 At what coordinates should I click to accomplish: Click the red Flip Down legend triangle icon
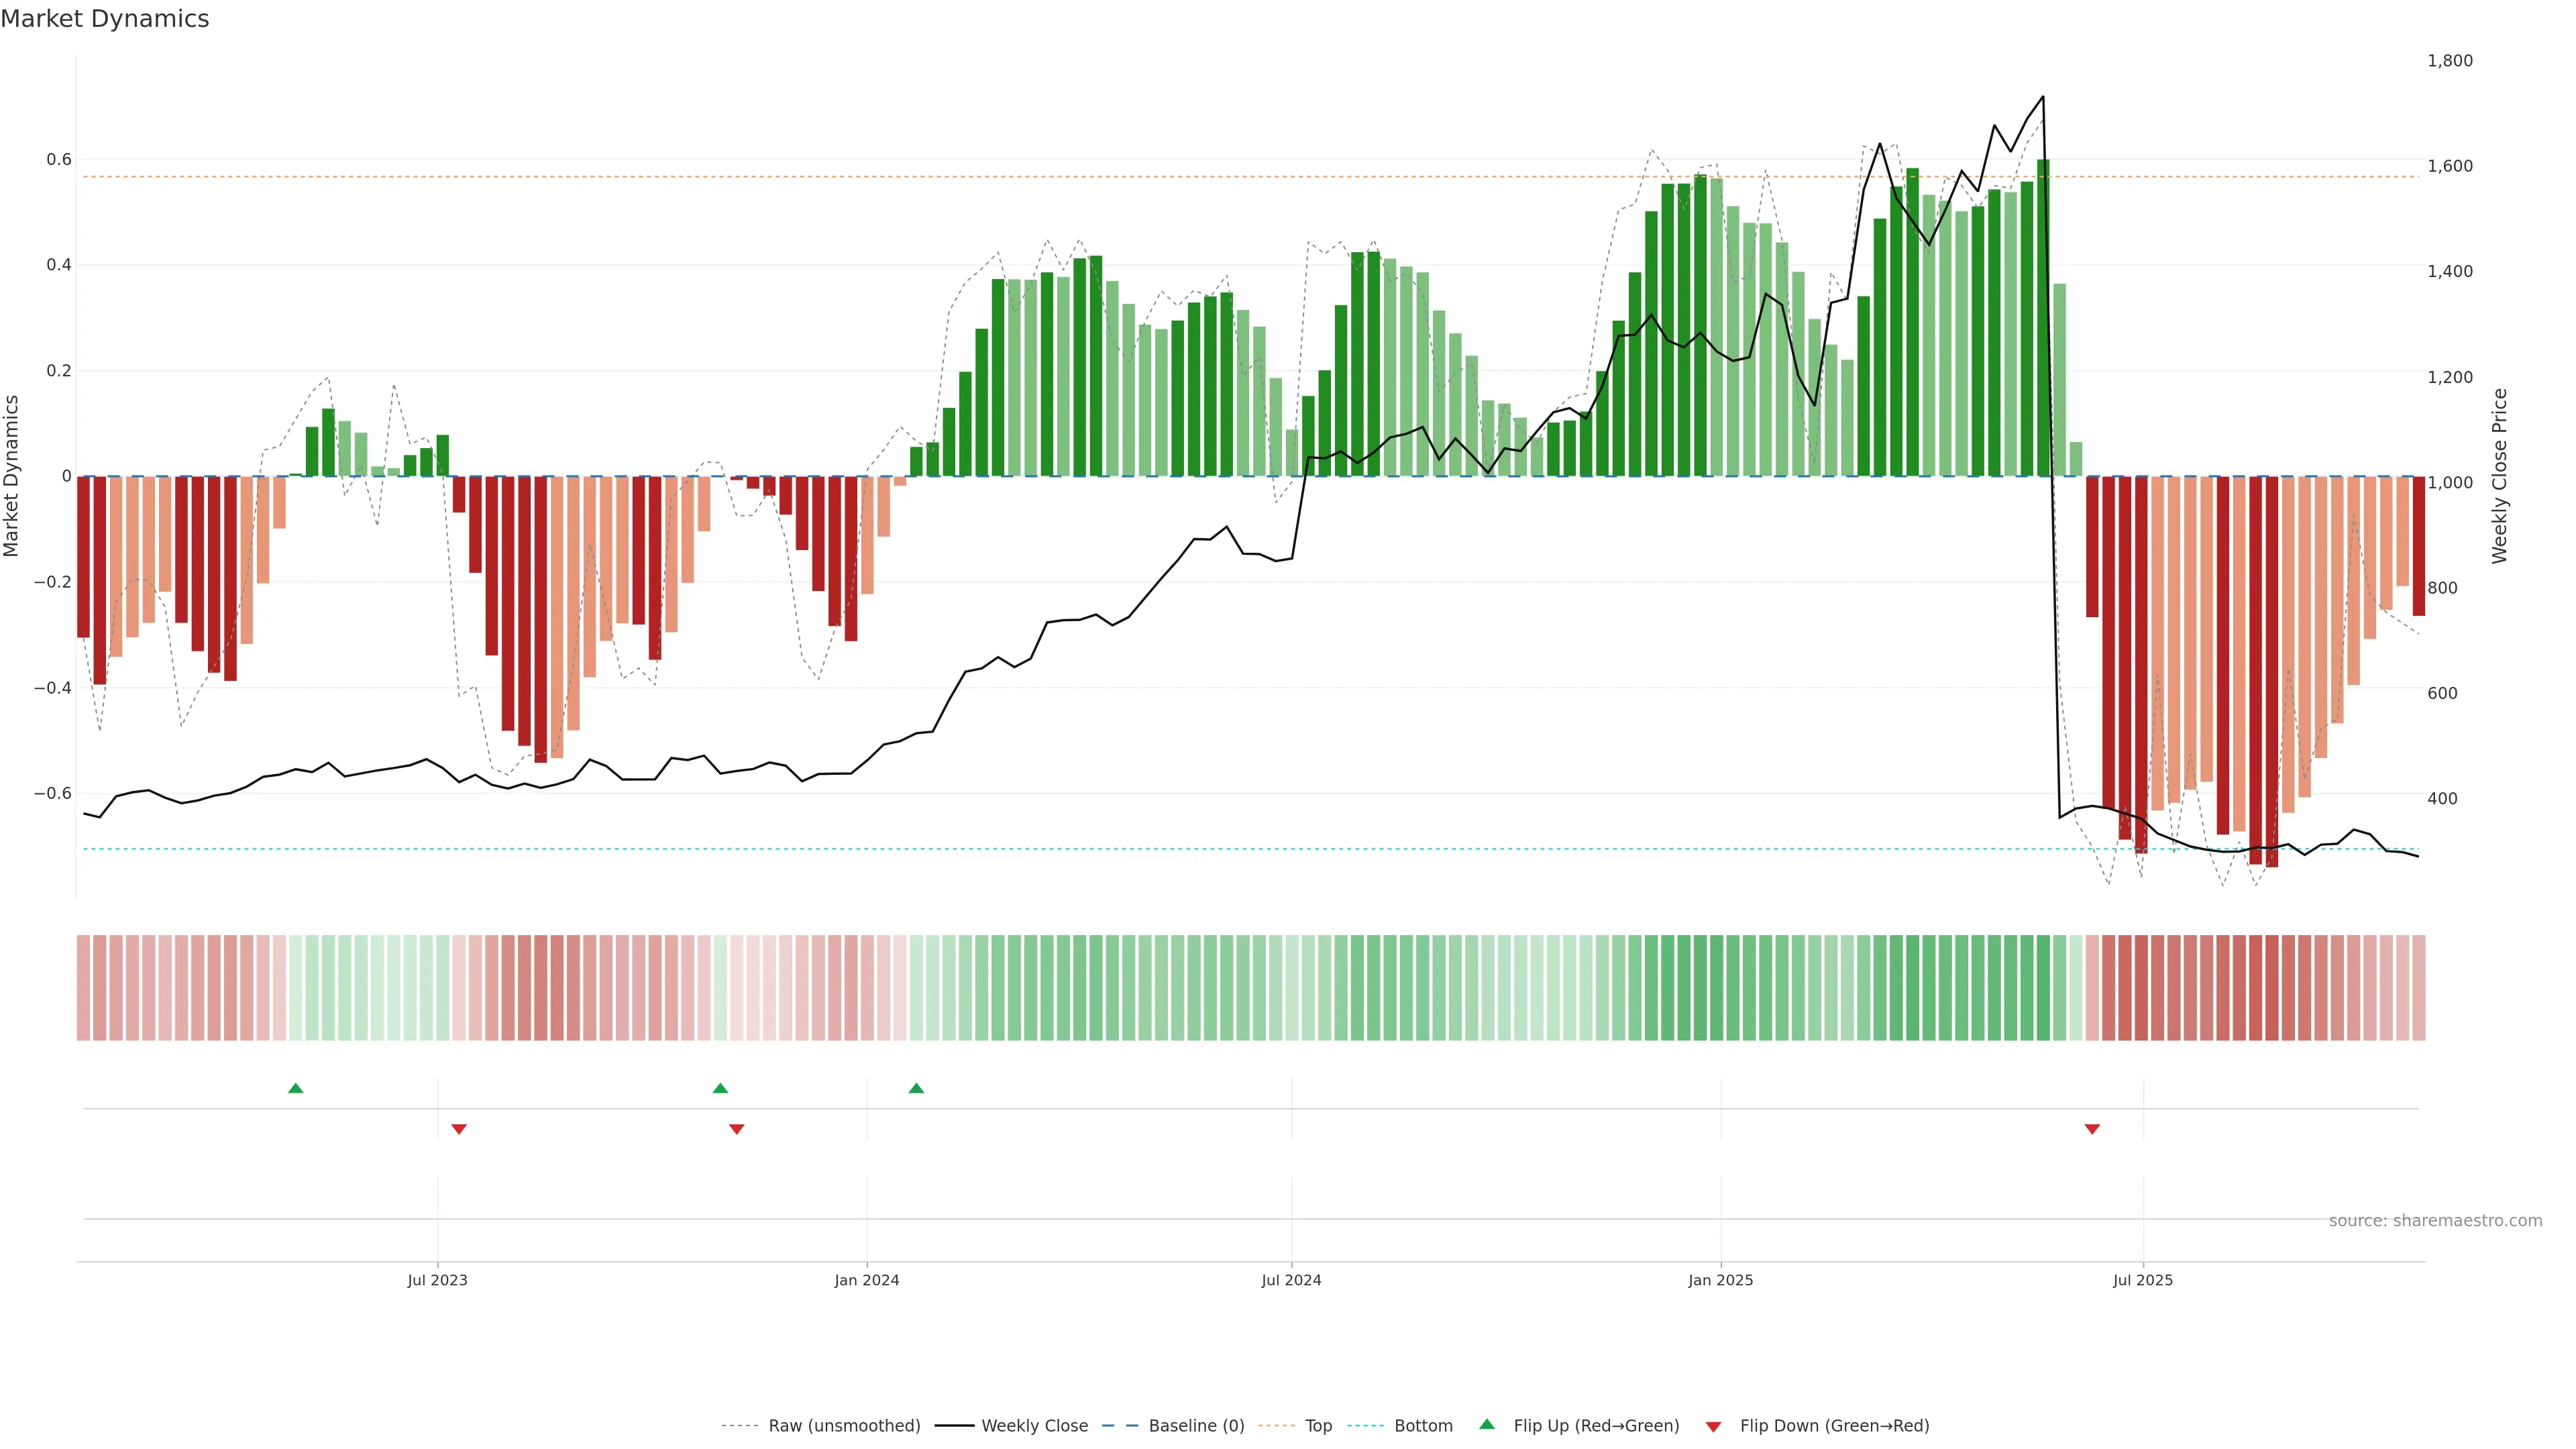(x=1713, y=1427)
